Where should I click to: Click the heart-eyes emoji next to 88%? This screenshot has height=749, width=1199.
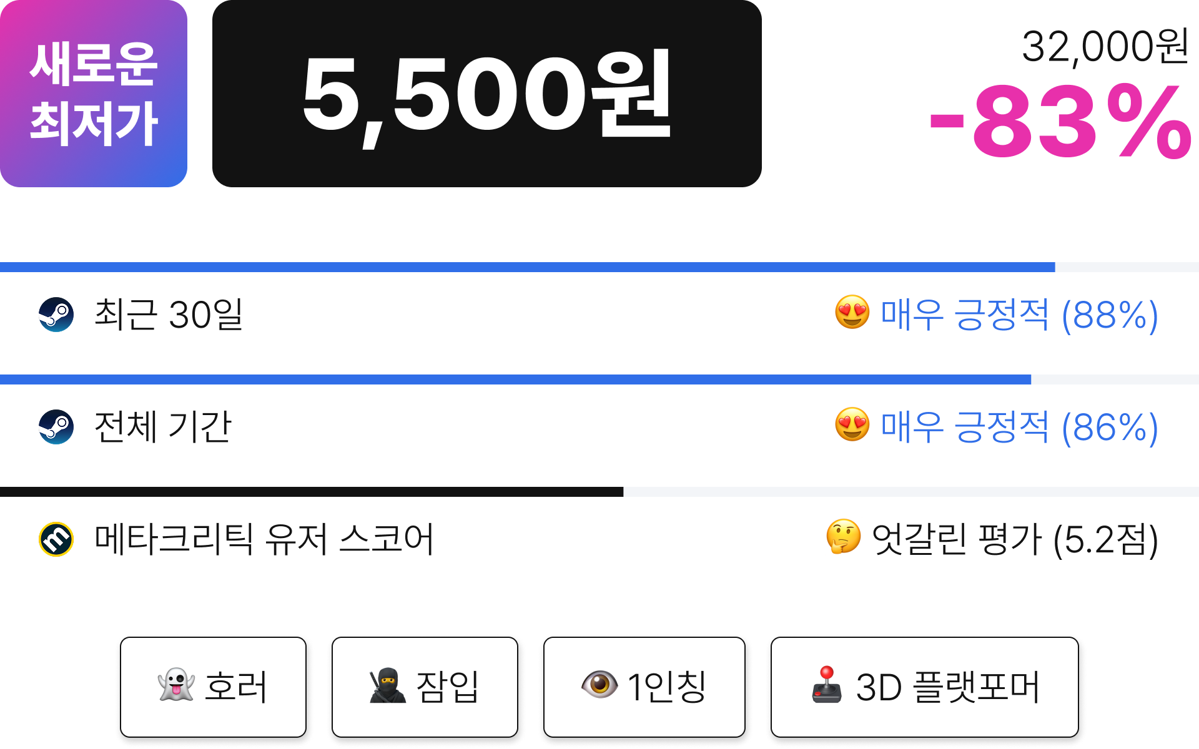pyautogui.click(x=852, y=312)
